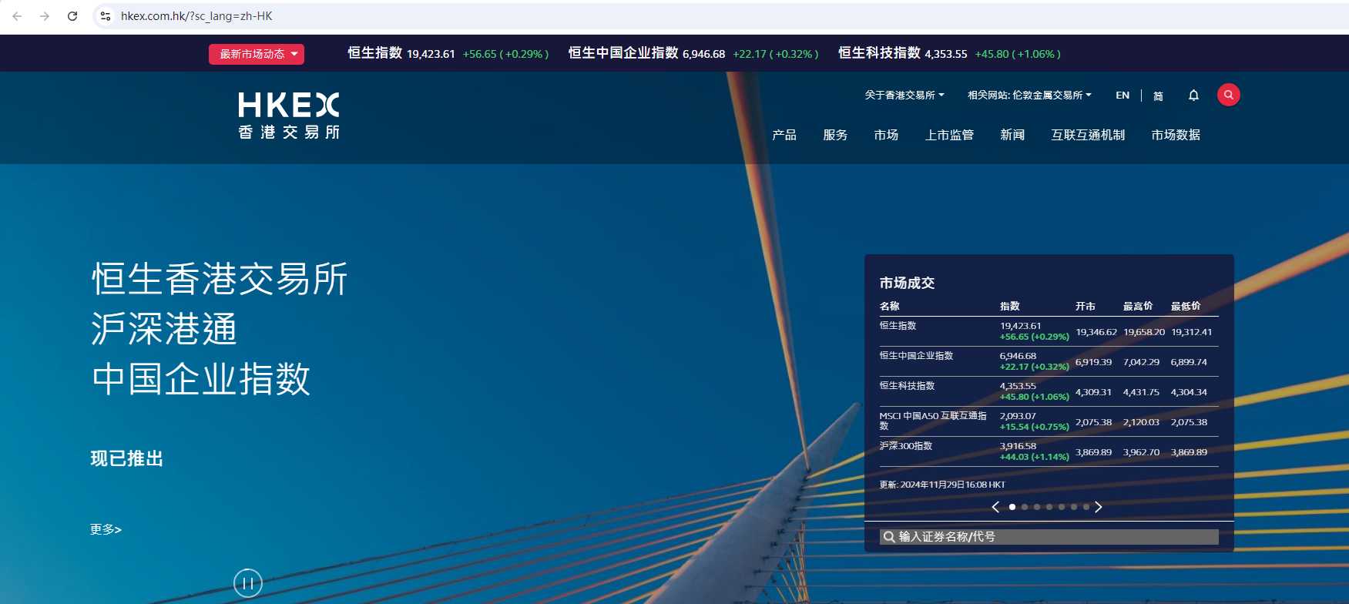Click the 现已推出 banner text

(127, 459)
